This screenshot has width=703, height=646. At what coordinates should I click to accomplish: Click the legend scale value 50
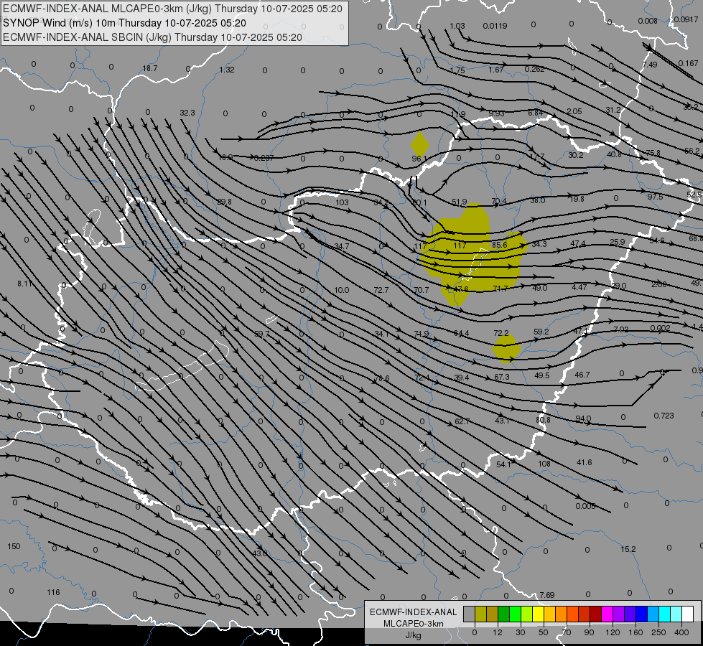point(543,632)
